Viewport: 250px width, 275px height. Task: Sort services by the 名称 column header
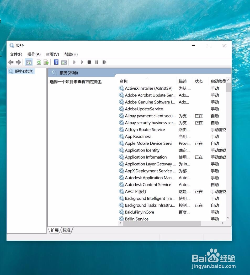(123, 81)
